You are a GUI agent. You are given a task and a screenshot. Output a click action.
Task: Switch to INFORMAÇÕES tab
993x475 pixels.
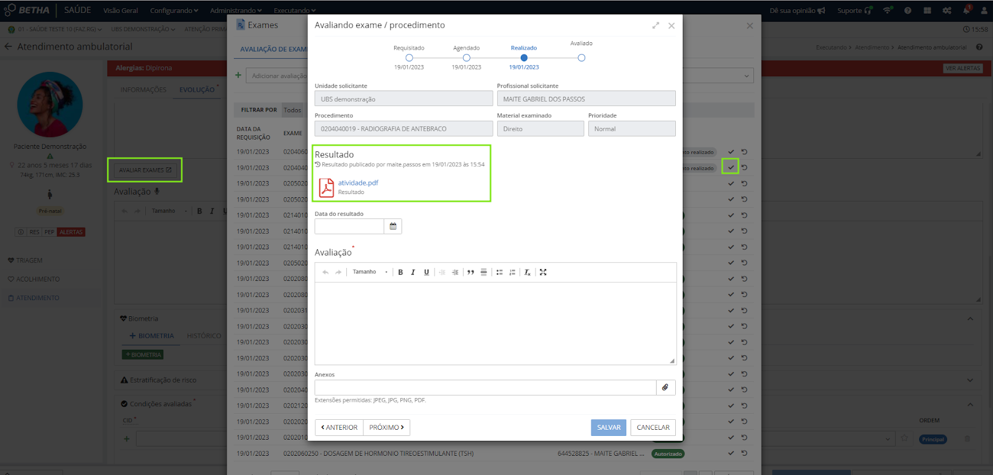143,90
